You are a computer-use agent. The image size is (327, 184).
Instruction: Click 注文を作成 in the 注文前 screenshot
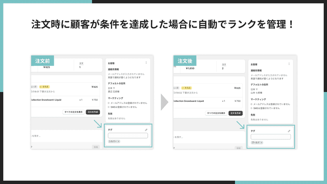point(93,112)
